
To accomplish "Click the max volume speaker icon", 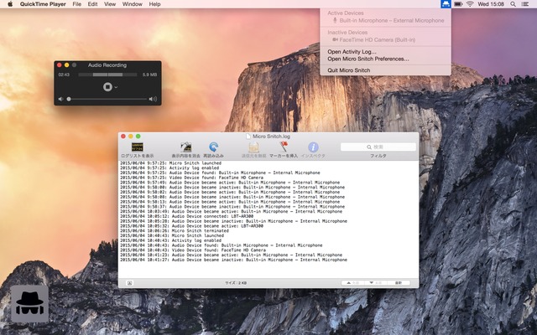I will (153, 99).
